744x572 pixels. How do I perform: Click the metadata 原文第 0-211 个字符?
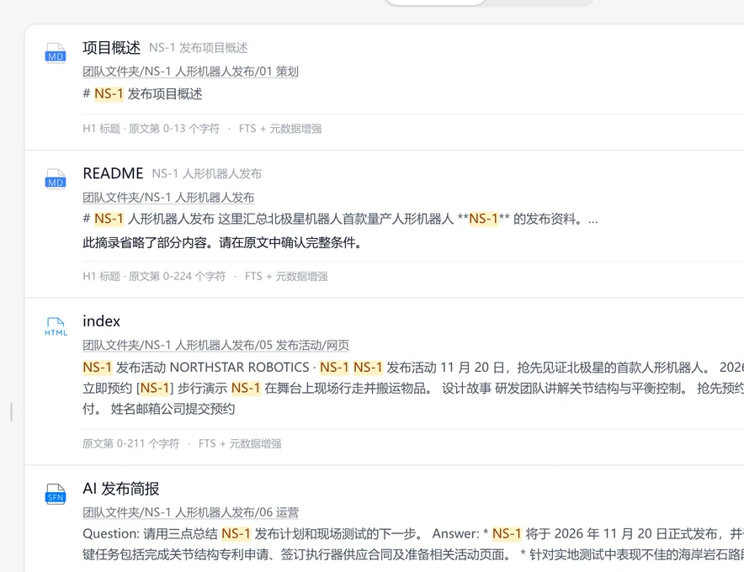point(131,443)
